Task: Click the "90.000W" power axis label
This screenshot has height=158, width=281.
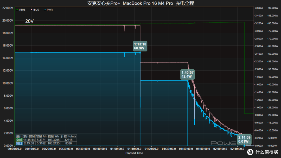Action: pyautogui.click(x=273, y=8)
